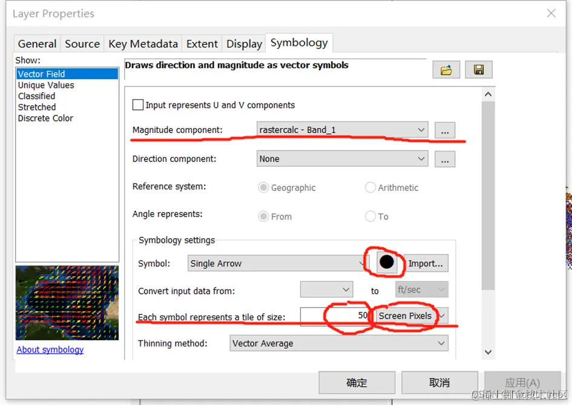The image size is (572, 405).
Task: Open the Screen Pixels units dropdown
Action: point(412,316)
